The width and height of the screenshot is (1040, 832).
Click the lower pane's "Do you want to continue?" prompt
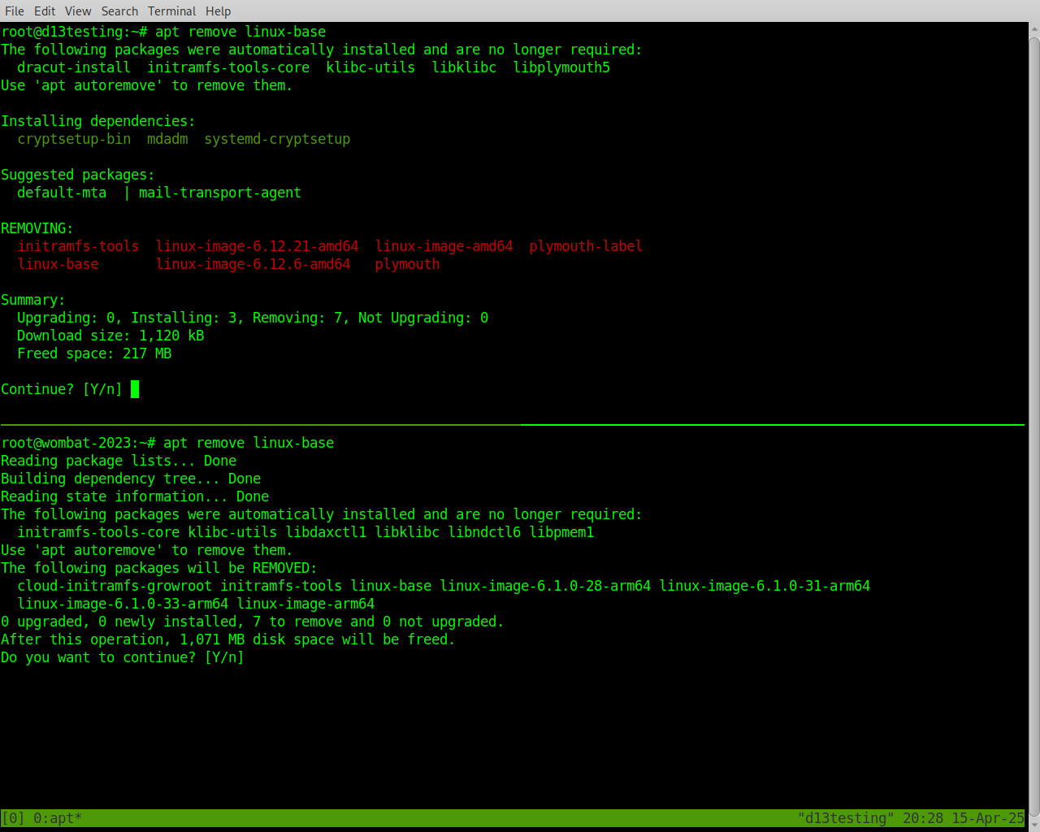click(122, 657)
